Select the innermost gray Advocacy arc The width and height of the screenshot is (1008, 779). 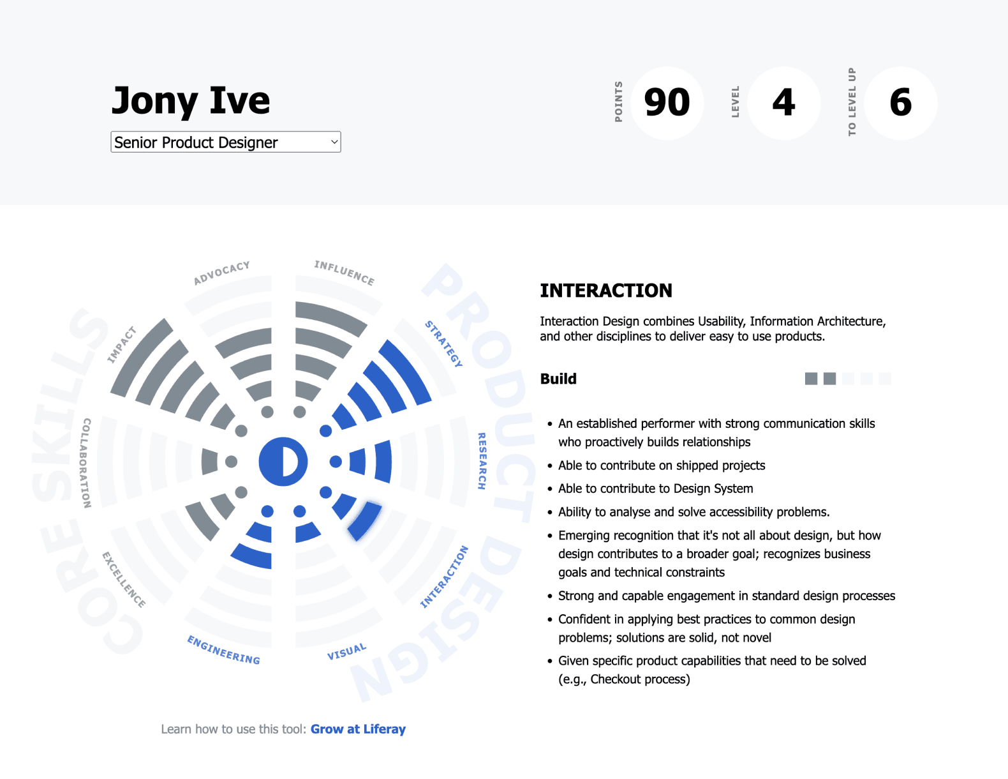(x=260, y=390)
